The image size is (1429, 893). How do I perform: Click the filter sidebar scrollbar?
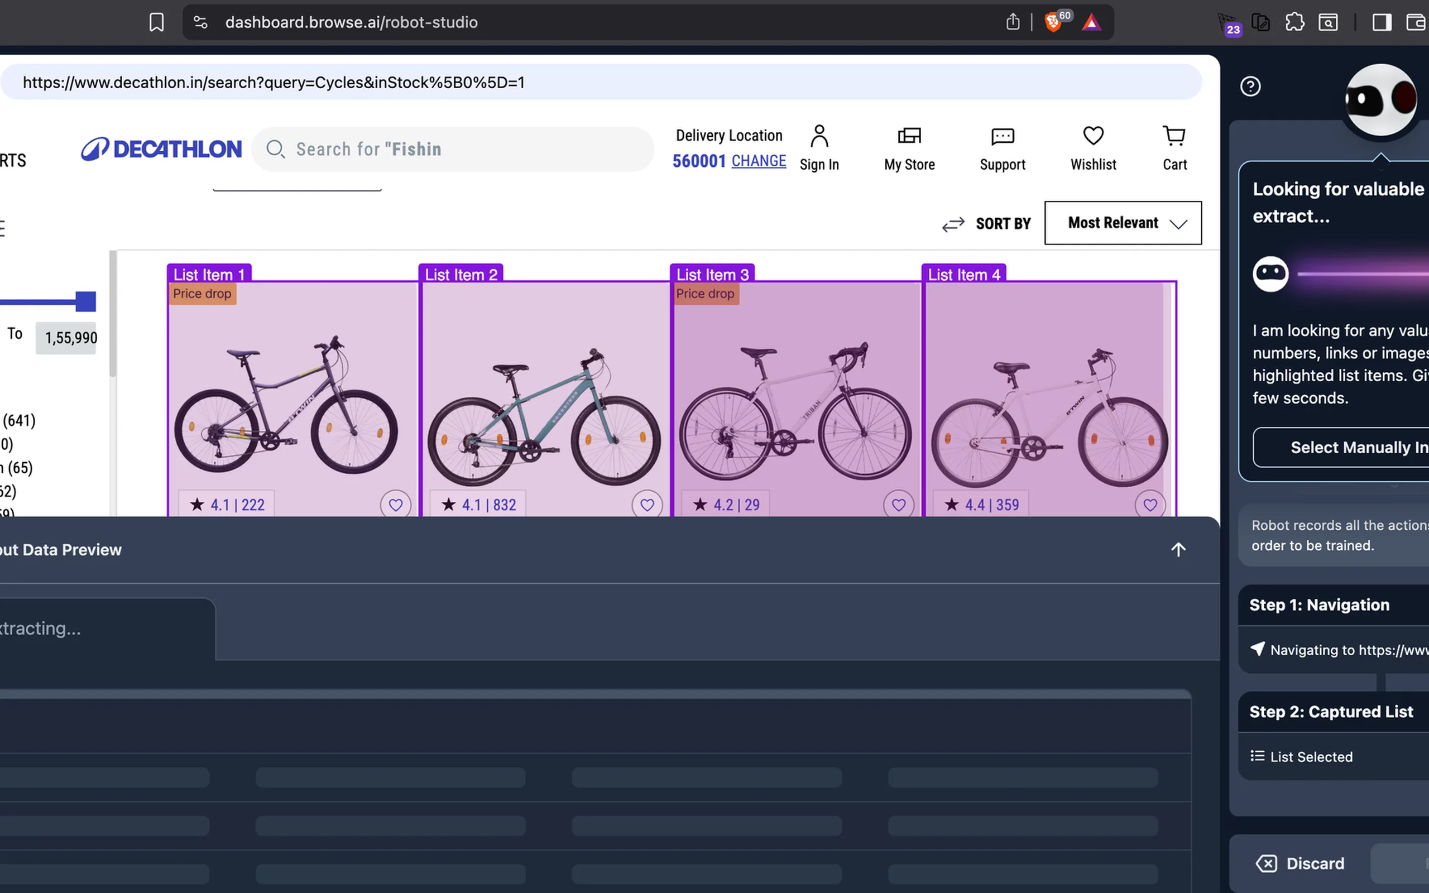tap(113, 315)
